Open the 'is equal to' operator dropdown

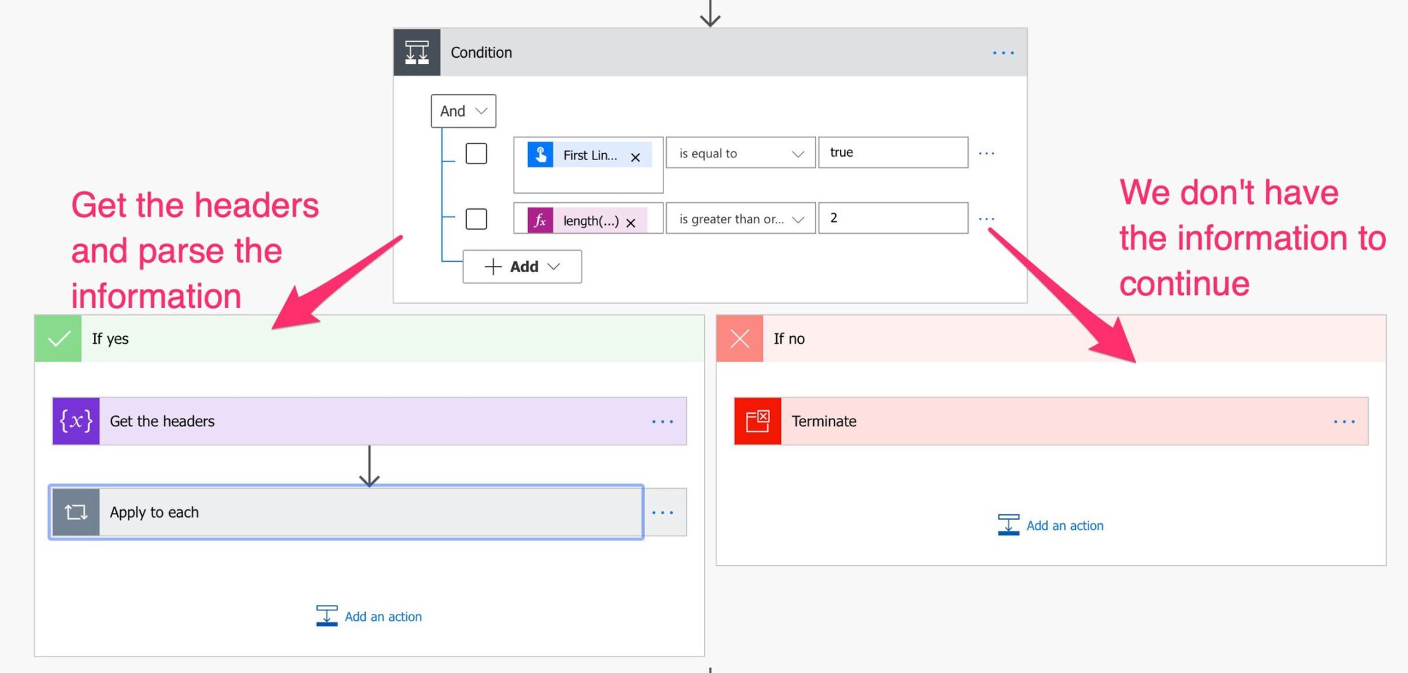point(739,153)
